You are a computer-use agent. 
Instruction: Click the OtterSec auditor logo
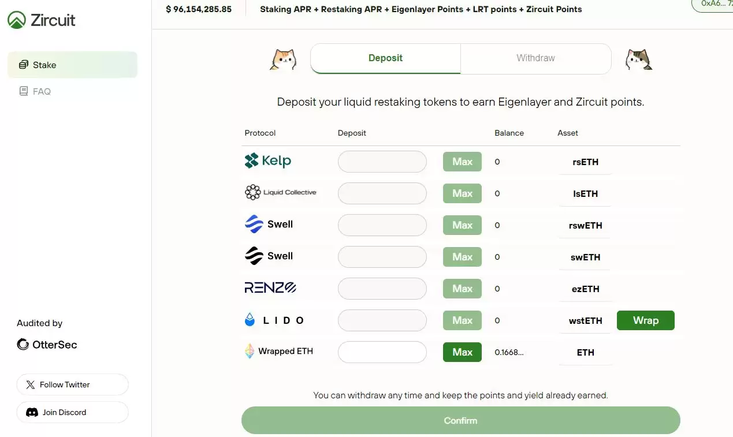click(23, 344)
